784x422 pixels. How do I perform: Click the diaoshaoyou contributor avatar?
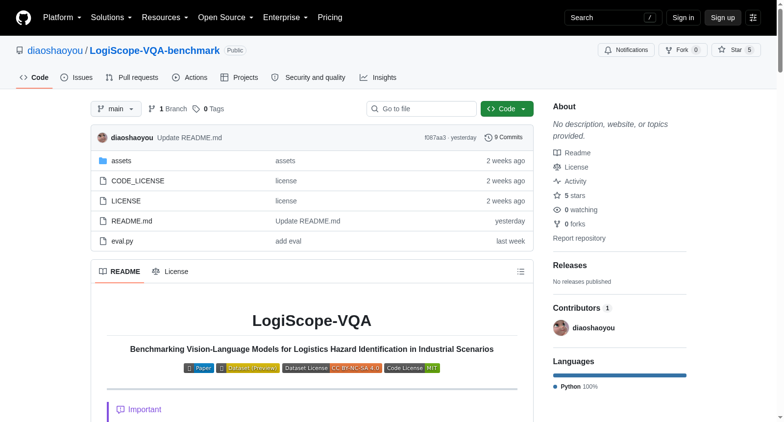click(561, 328)
